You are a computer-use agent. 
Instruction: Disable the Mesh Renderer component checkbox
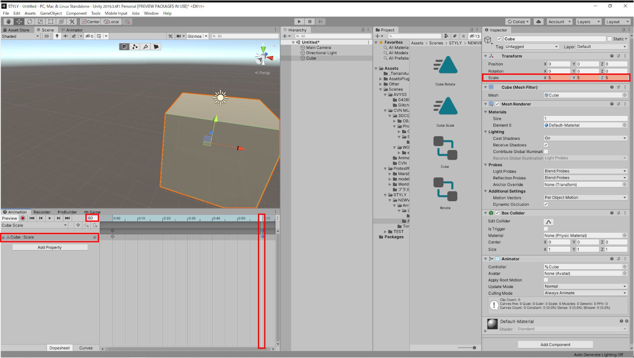[497, 104]
